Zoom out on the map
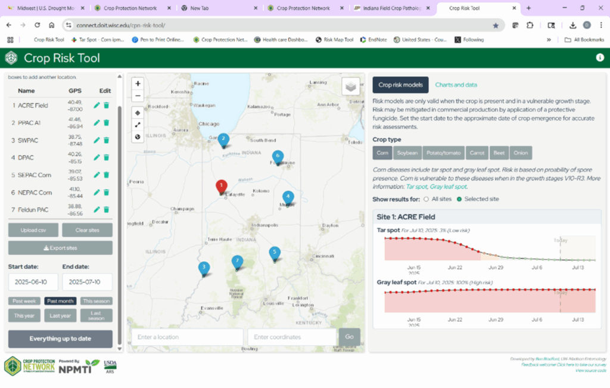This screenshot has height=388, width=610. (138, 96)
